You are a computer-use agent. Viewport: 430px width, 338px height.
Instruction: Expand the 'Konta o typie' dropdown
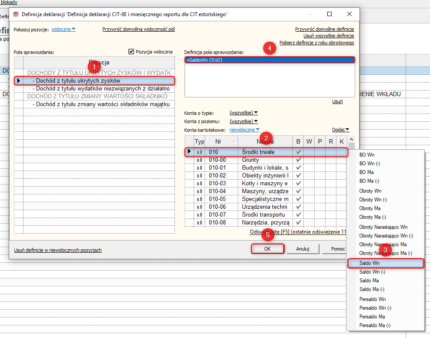click(244, 113)
